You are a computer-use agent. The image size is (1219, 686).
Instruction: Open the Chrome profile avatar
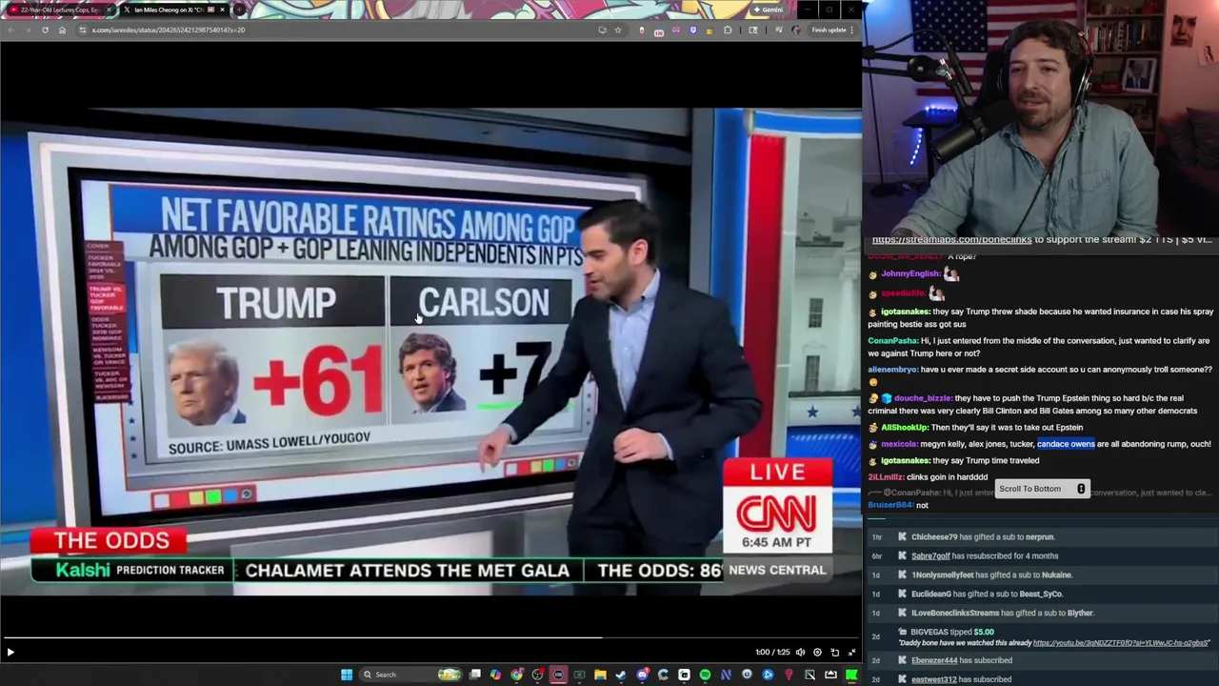coord(796,30)
